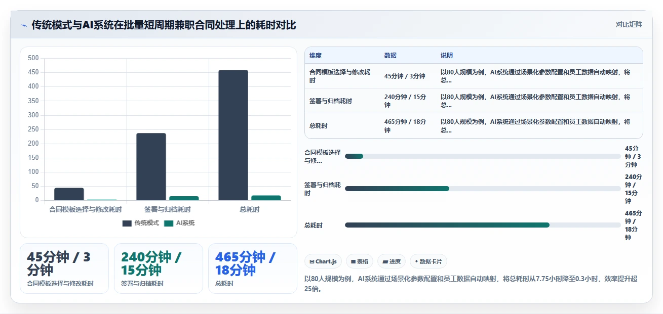Toggle the 传统模式 legend entry

click(140, 223)
